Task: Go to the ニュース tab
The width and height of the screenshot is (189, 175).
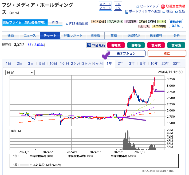Action: pos(30,35)
